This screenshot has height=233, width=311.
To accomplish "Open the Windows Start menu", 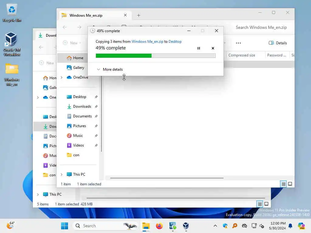I will (x=64, y=226).
